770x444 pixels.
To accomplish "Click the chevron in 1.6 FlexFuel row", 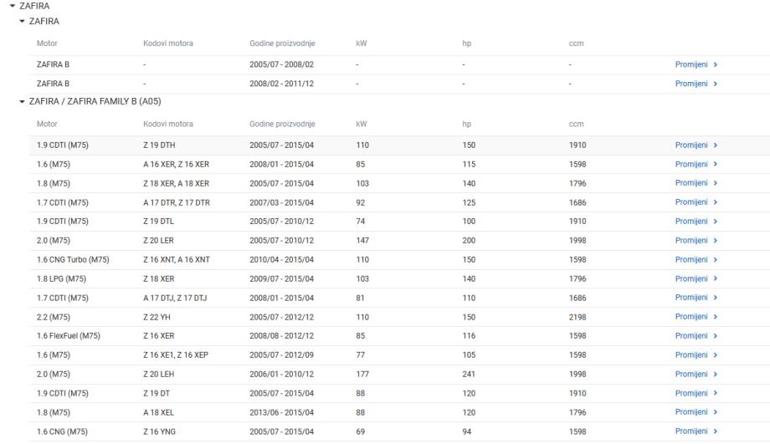I will tap(716, 335).
